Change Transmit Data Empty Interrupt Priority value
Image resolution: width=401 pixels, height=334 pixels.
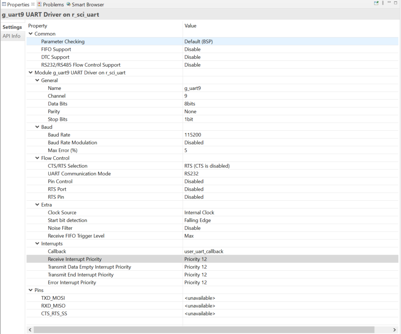(195, 267)
